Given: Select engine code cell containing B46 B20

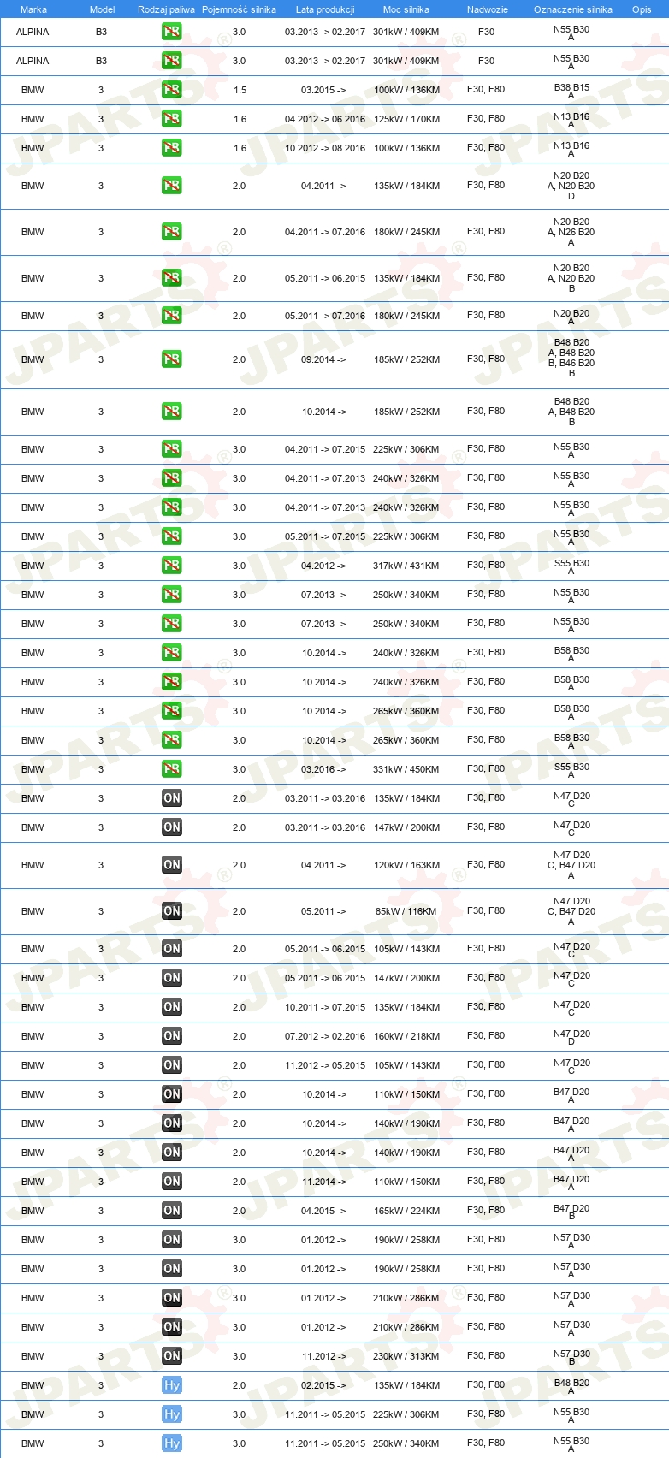Looking at the screenshot, I should [x=571, y=358].
